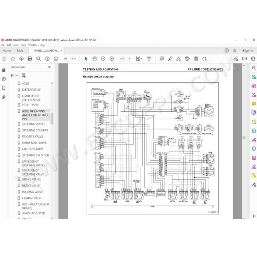Open Export PDF tool in right pane

pos(254,77)
